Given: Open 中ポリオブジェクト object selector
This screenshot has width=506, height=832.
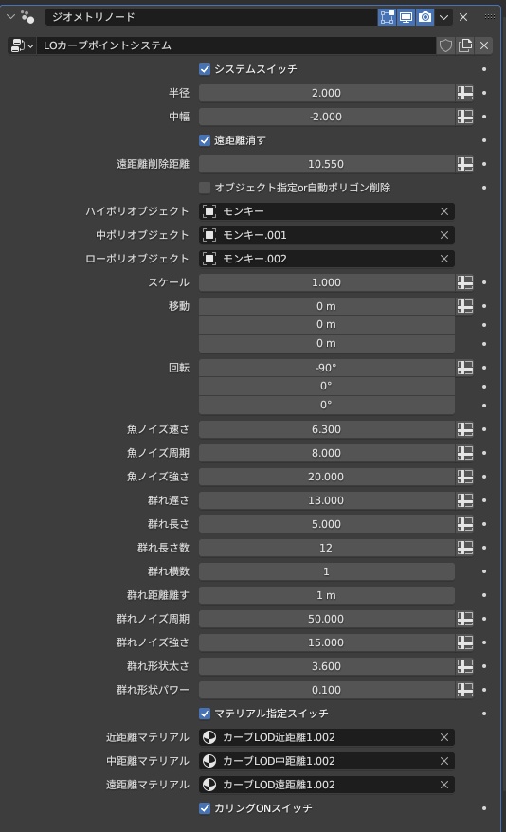Looking at the screenshot, I should [x=318, y=235].
